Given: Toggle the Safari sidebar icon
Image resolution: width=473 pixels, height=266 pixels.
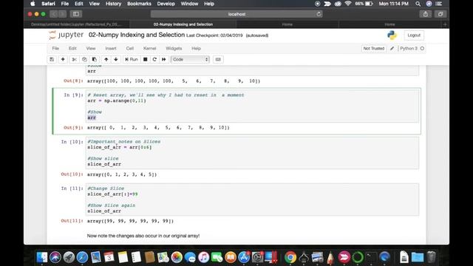Looking at the screenshot, I should point(76,14).
